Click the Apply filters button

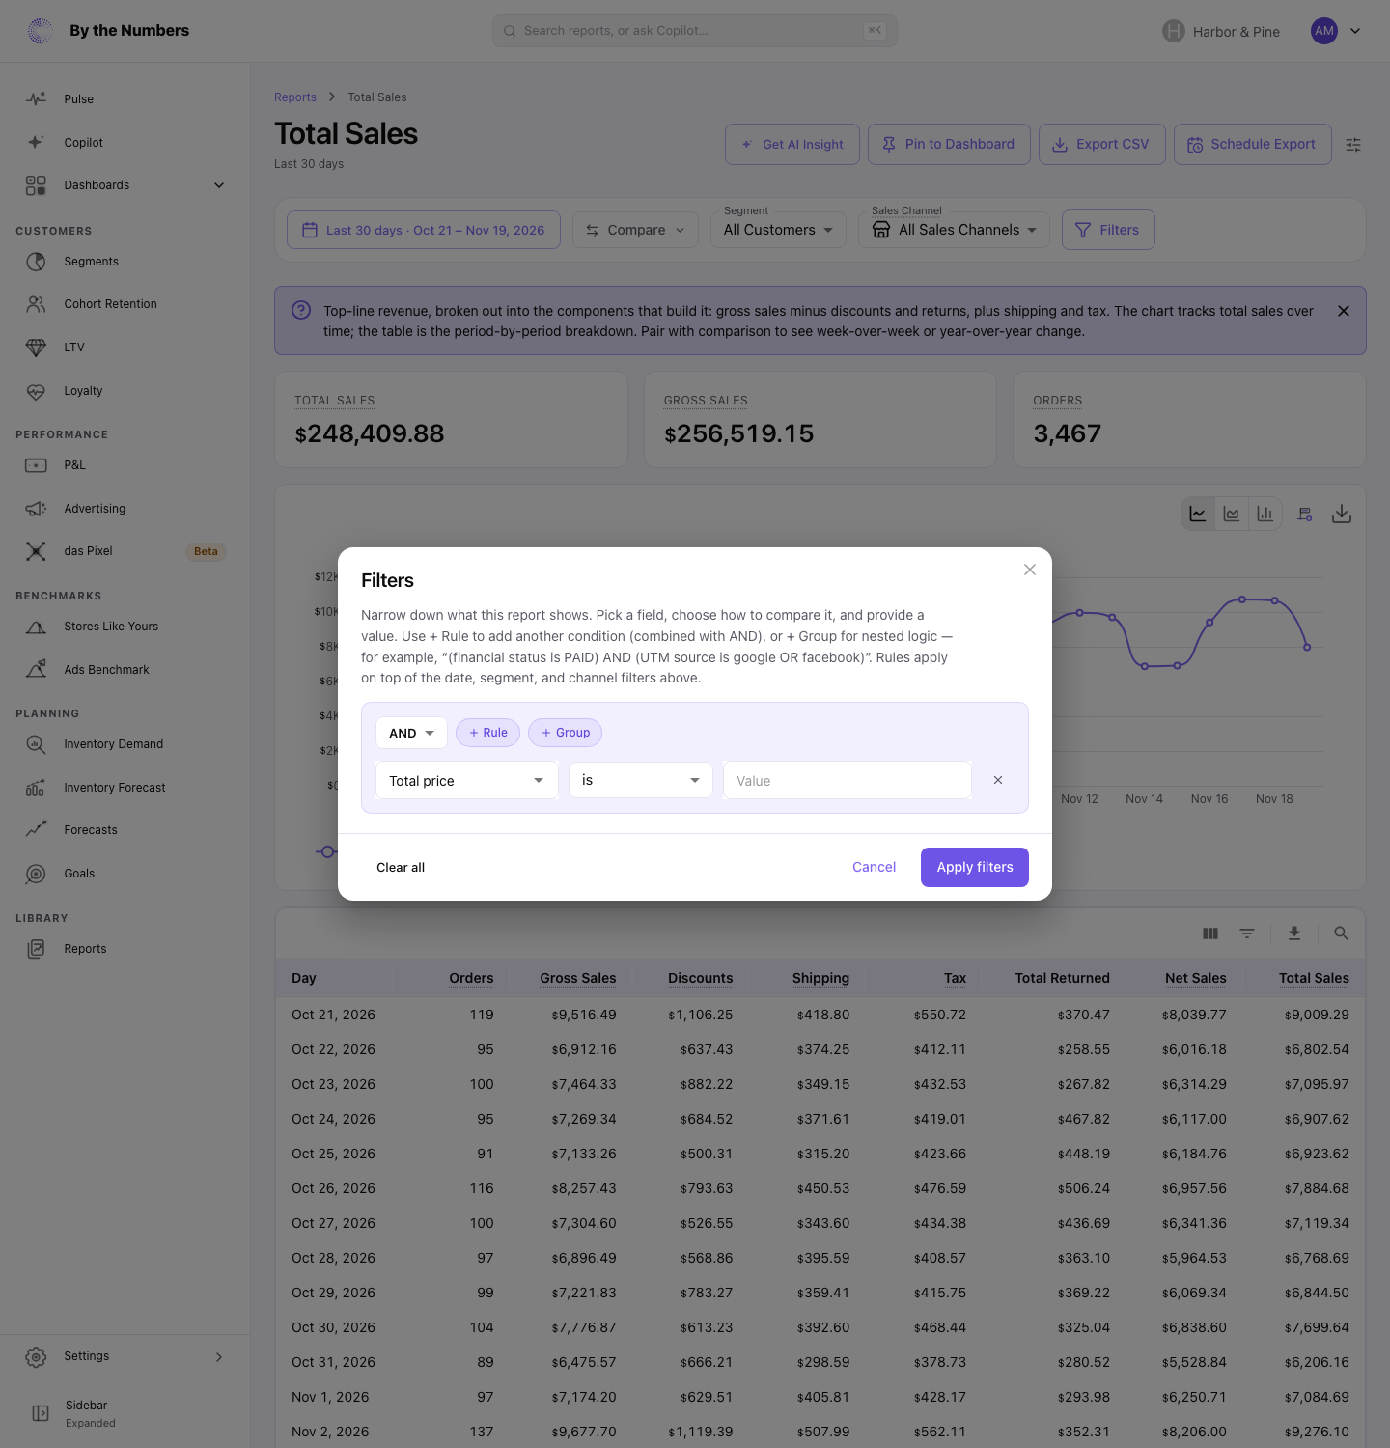[975, 867]
